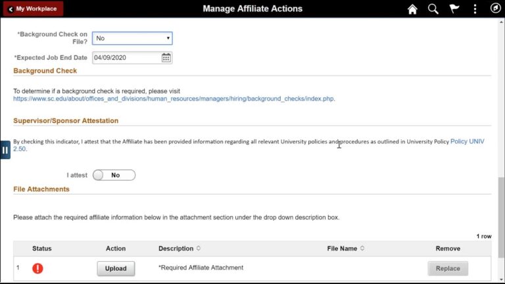Click the Home icon in header
The height and width of the screenshot is (284, 505).
412,9
